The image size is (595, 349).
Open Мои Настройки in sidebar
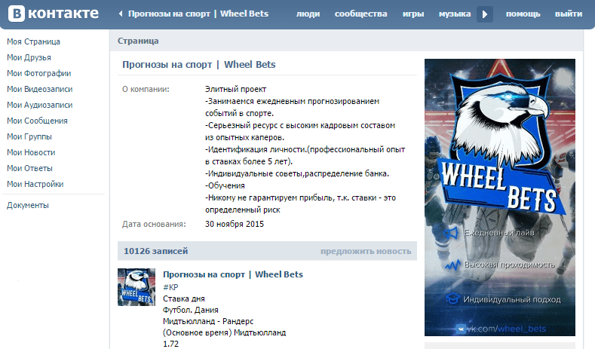35,185
